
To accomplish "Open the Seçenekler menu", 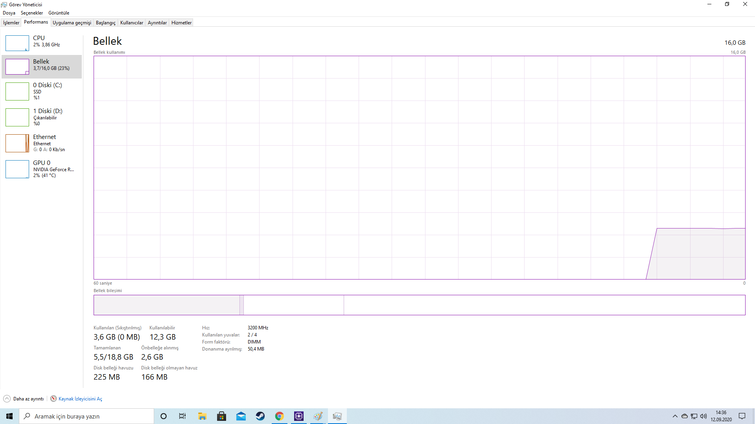I will (x=32, y=13).
